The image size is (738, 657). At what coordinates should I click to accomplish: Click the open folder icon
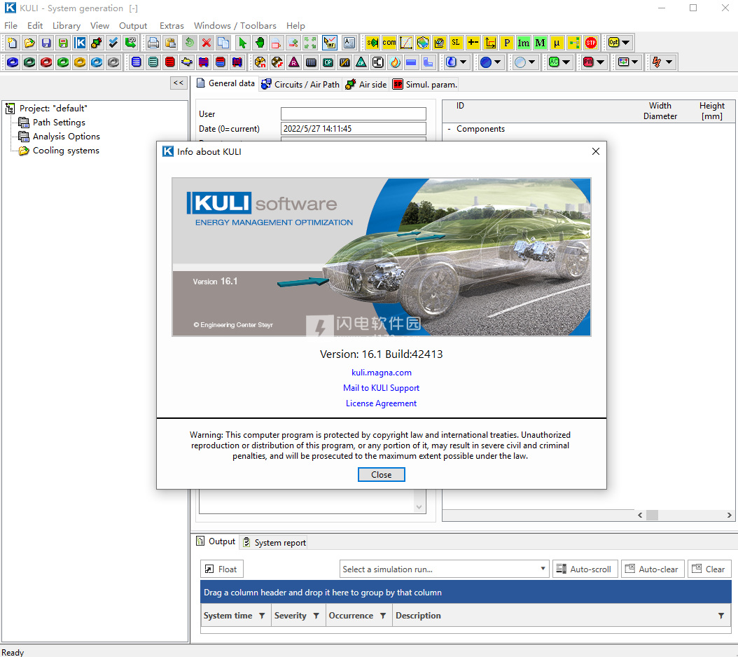click(x=29, y=43)
